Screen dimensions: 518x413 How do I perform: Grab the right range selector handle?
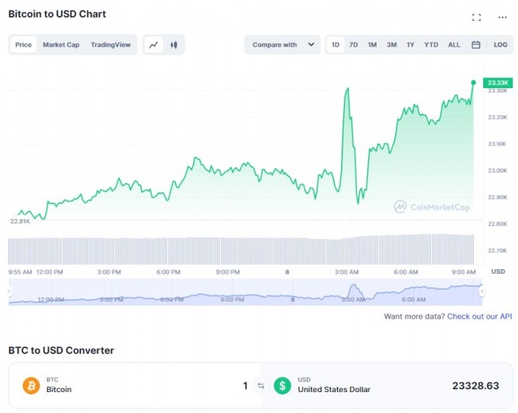(x=482, y=292)
